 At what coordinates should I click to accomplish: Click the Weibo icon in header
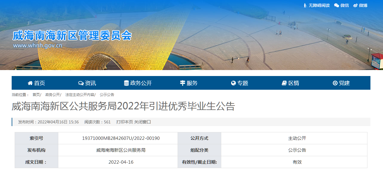coord(355,5)
